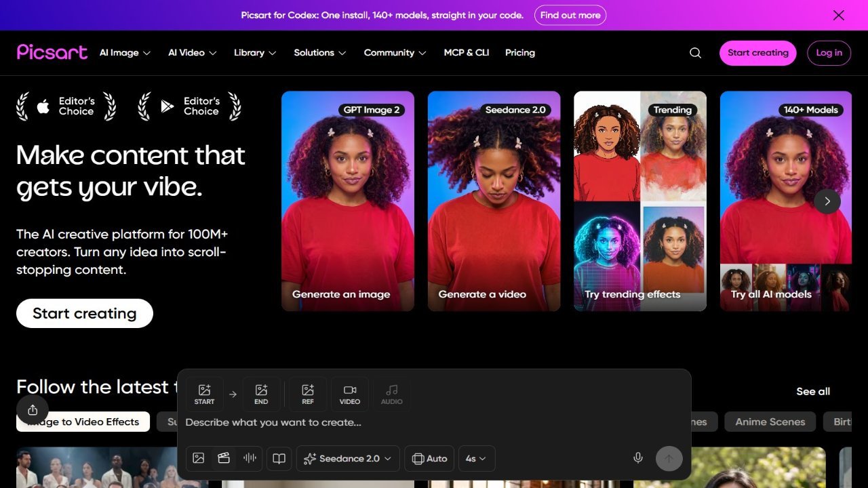Click the share icon button
The height and width of the screenshot is (488, 868).
(33, 410)
